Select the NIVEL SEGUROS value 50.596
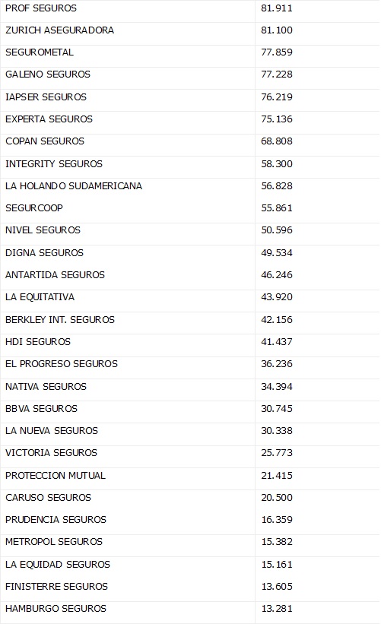The height and width of the screenshot is (624, 381). (x=277, y=230)
